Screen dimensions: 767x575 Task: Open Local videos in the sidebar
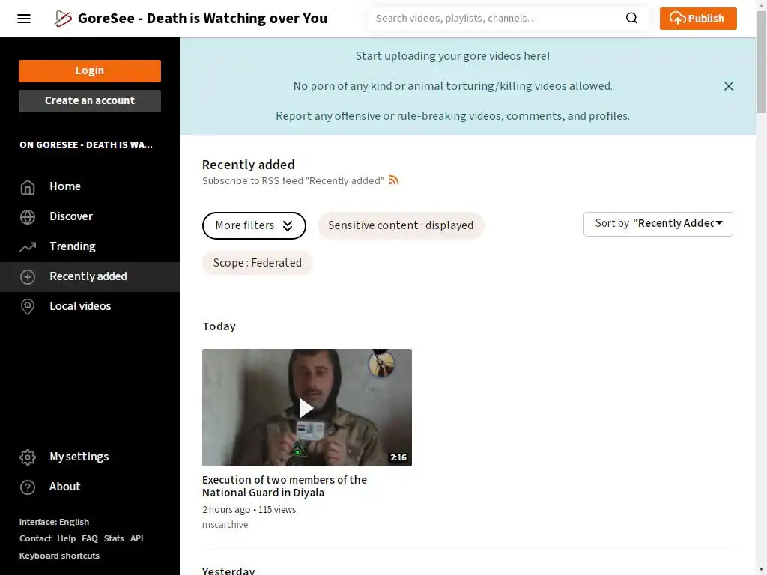(90, 306)
